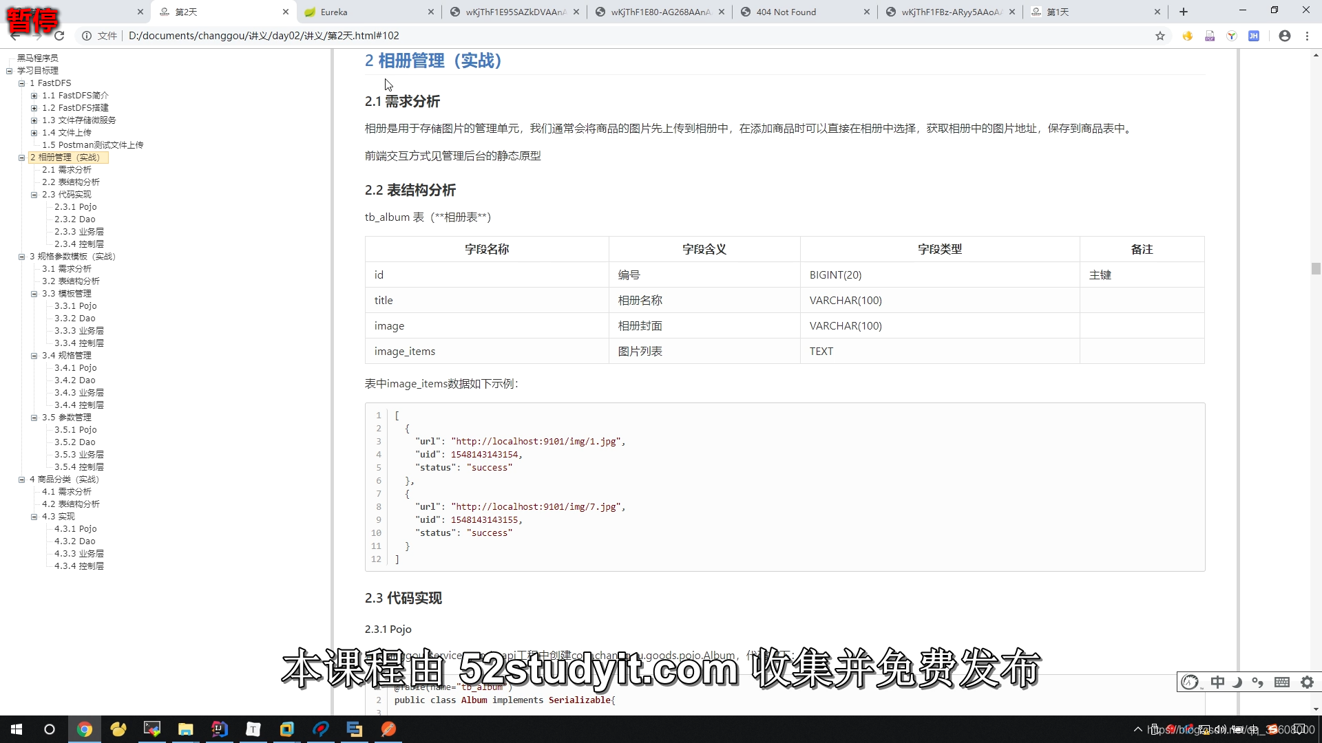This screenshot has width=1322, height=743.
Task: Click the 2.1 需求分析 heading
Action: tap(402, 101)
